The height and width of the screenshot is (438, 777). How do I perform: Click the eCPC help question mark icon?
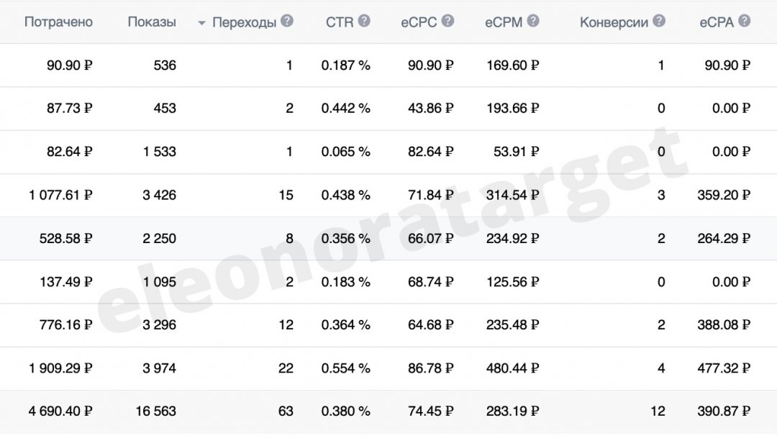click(447, 21)
